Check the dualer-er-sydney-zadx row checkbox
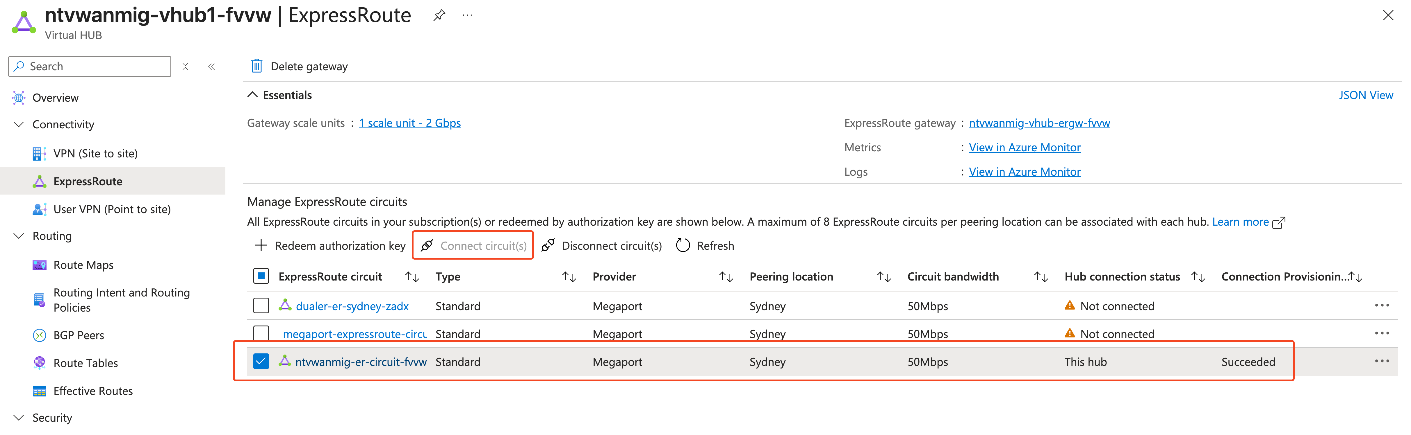 click(x=261, y=305)
